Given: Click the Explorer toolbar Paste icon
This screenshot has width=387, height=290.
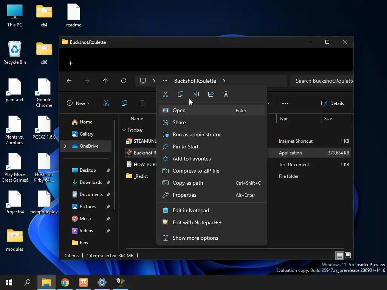Looking at the screenshot, I should tap(142, 103).
